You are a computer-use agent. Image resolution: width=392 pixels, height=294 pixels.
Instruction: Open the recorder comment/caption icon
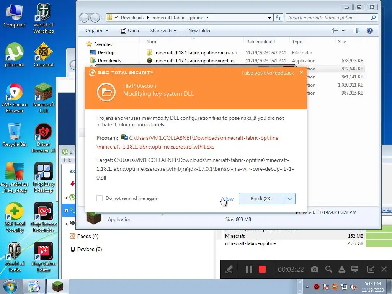355,269
